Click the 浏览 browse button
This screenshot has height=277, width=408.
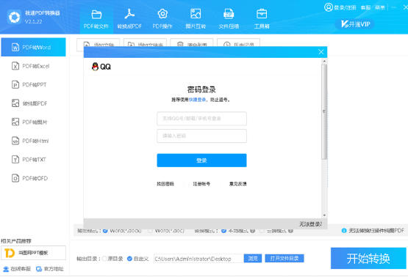click(x=253, y=259)
